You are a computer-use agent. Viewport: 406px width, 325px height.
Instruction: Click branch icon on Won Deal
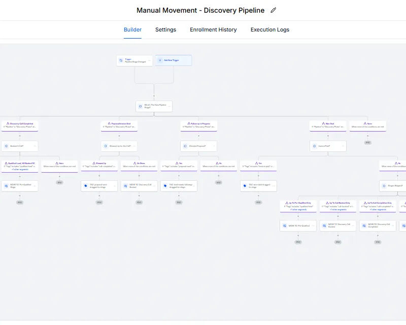point(323,123)
